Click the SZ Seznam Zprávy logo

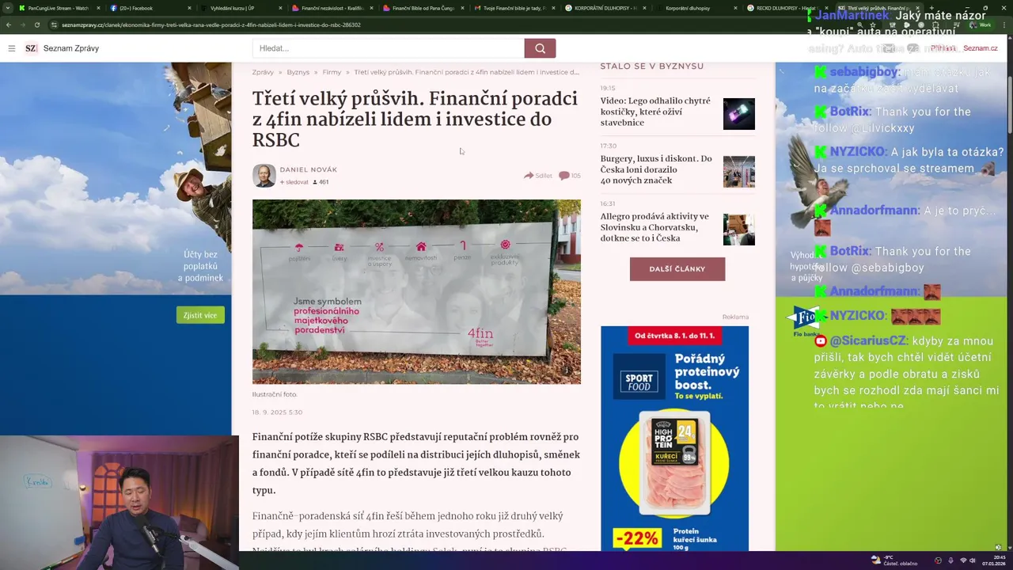(62, 48)
